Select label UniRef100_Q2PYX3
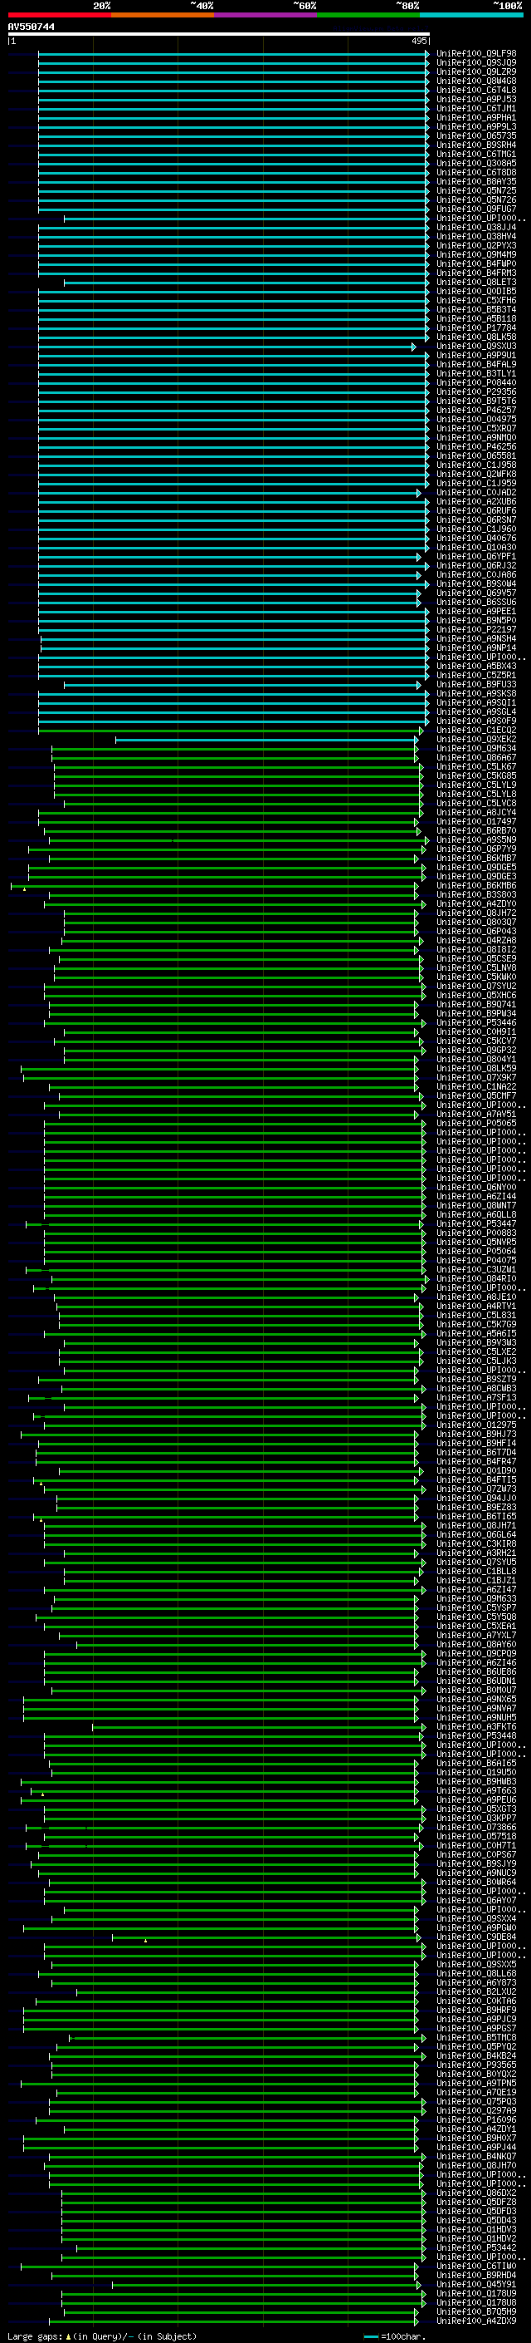Viewport: 531px width, 2343px height. (x=476, y=245)
